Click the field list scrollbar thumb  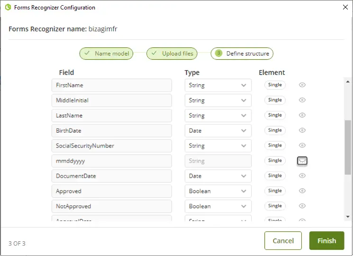pyautogui.click(x=348, y=147)
